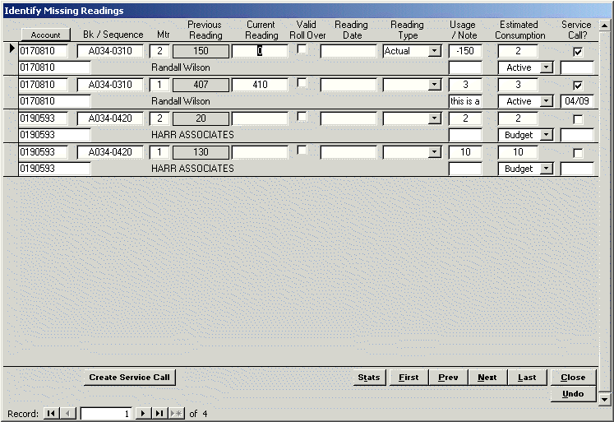Click the Undo button
The image size is (614, 422).
pyautogui.click(x=573, y=394)
